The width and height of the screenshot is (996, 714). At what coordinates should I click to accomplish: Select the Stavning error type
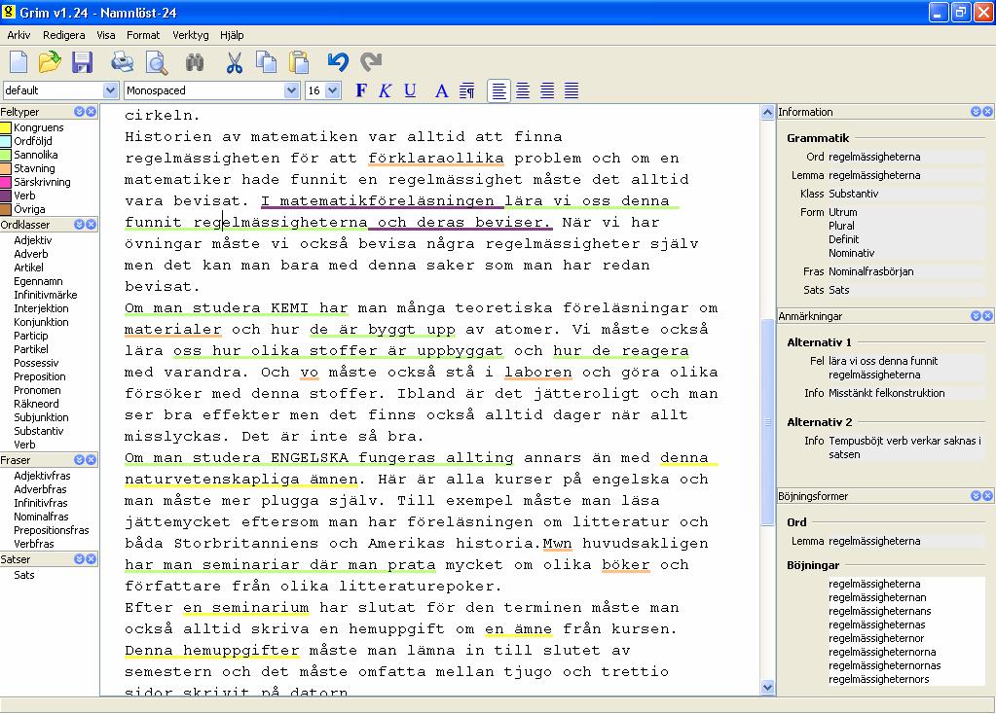34,168
